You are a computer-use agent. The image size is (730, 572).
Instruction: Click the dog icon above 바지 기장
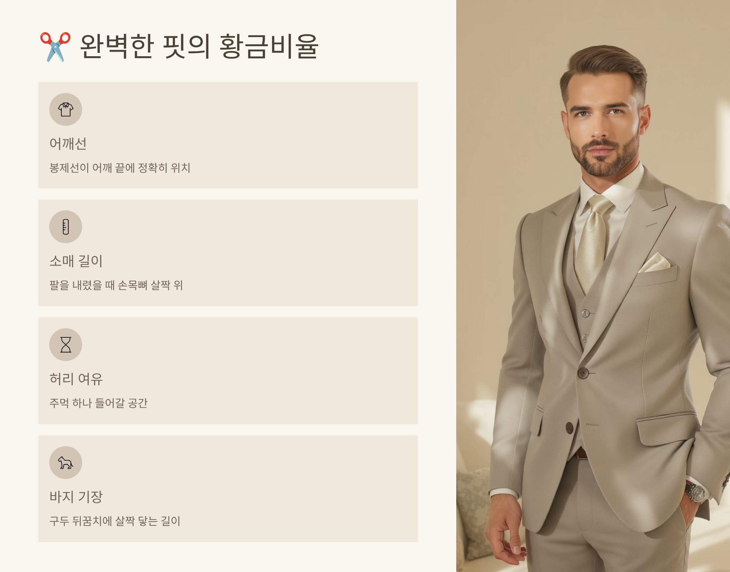coord(66,463)
